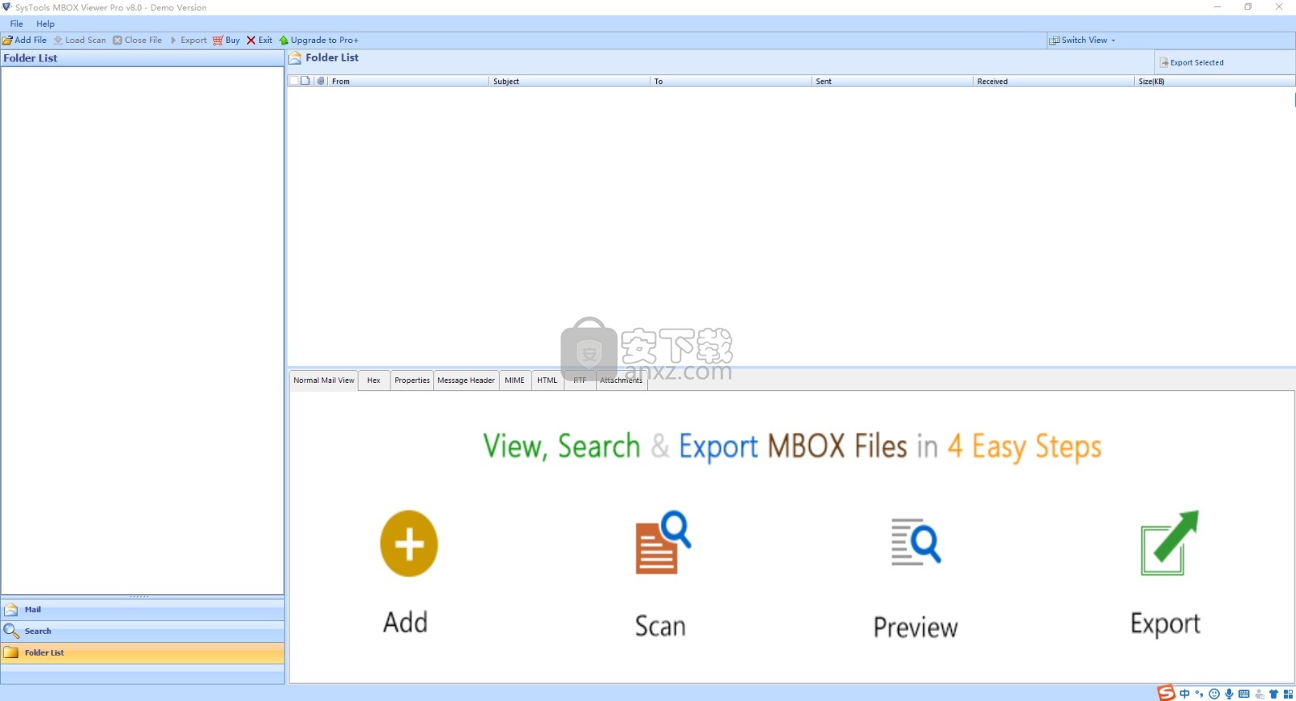This screenshot has width=1296, height=701.
Task: Click the Sogou S input method icon
Action: pyautogui.click(x=1166, y=693)
